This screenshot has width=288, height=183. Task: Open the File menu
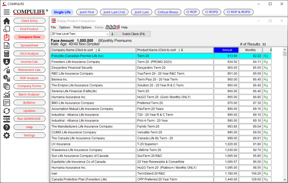coord(53,27)
